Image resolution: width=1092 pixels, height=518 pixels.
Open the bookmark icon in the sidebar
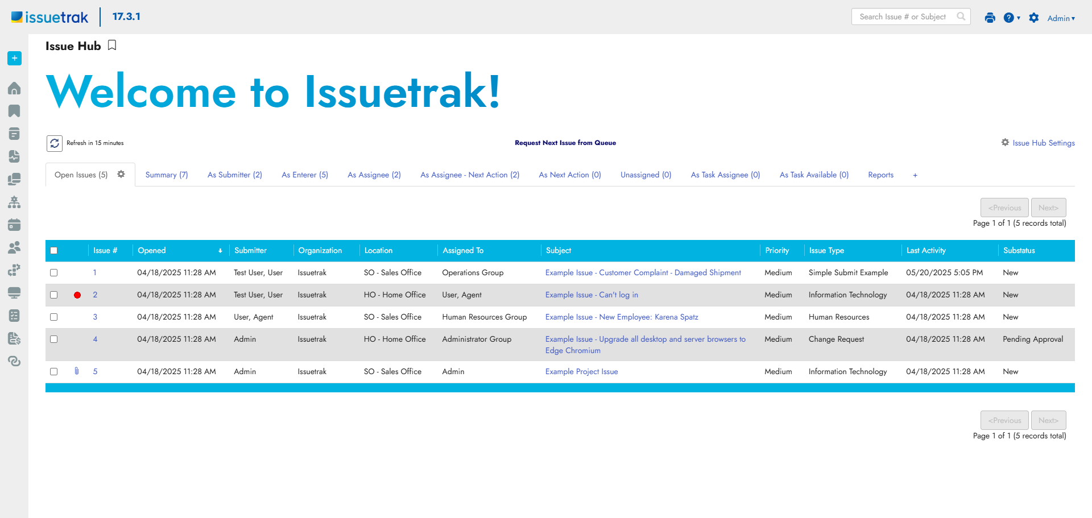15,111
